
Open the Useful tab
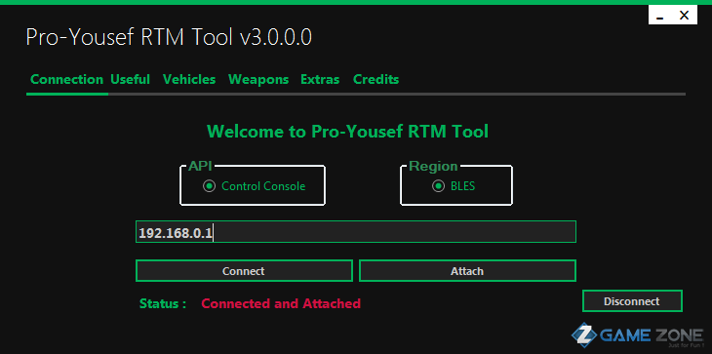tap(130, 79)
